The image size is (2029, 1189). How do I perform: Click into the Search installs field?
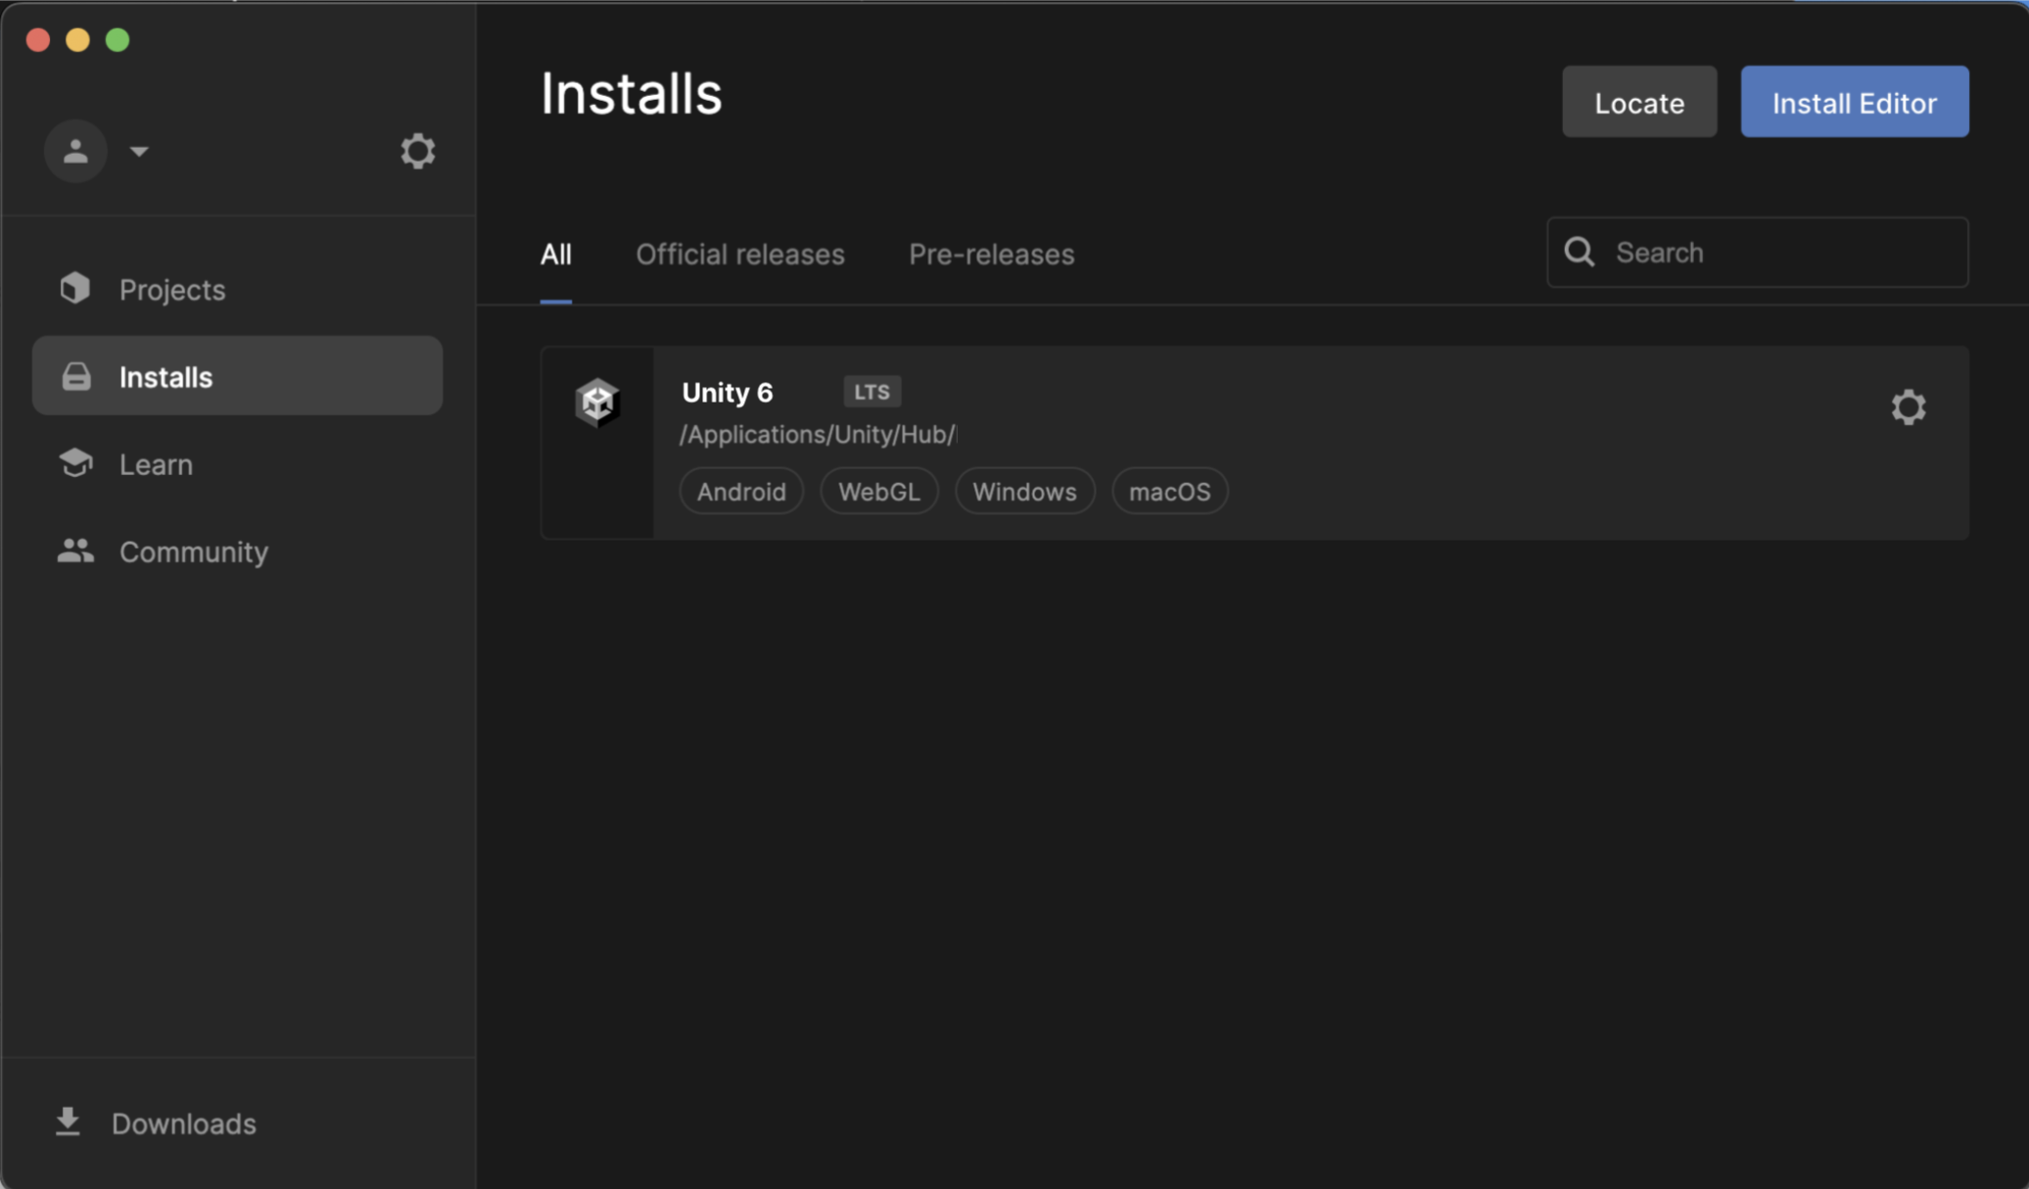[1782, 252]
